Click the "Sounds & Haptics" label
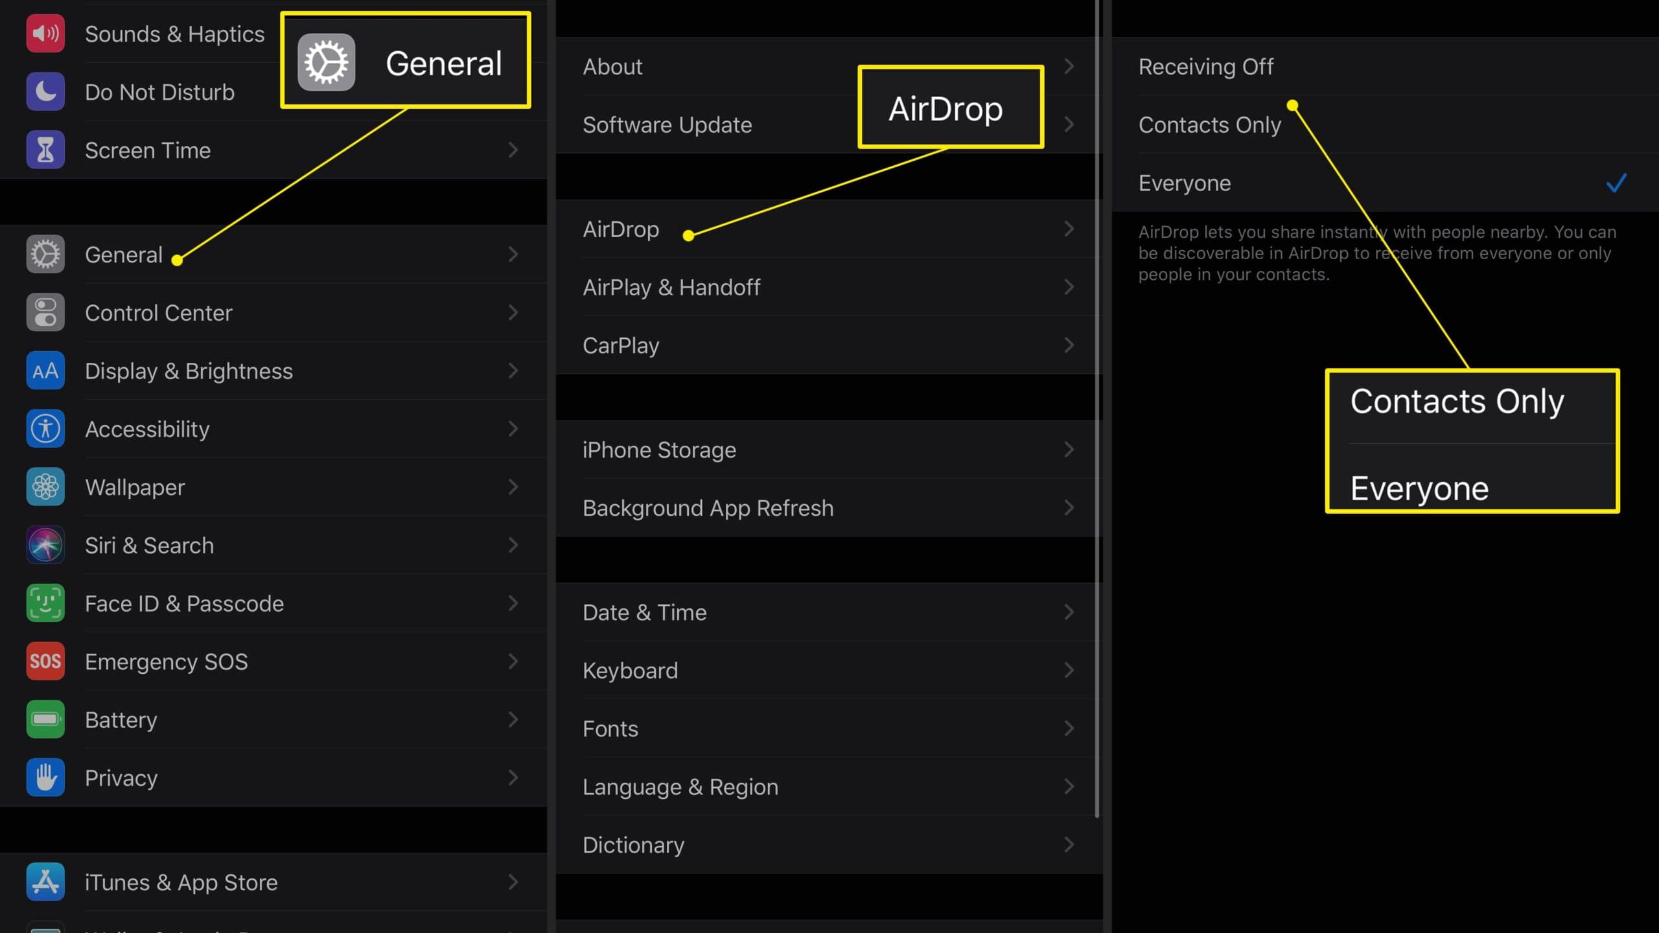This screenshot has width=1659, height=933. pos(174,34)
